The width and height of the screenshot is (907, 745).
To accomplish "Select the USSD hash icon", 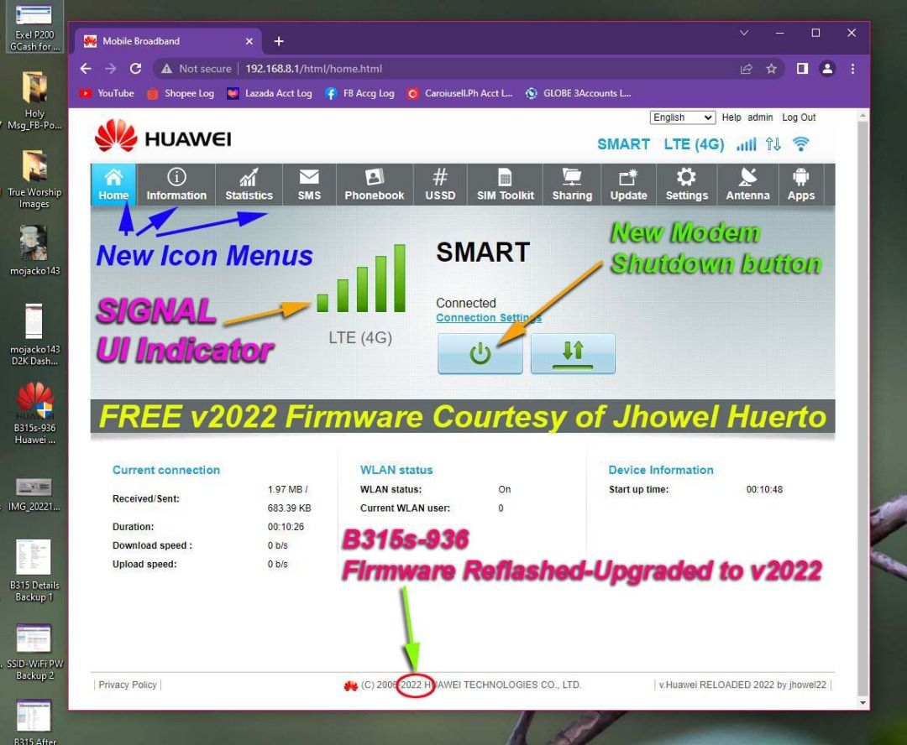I will 440,185.
